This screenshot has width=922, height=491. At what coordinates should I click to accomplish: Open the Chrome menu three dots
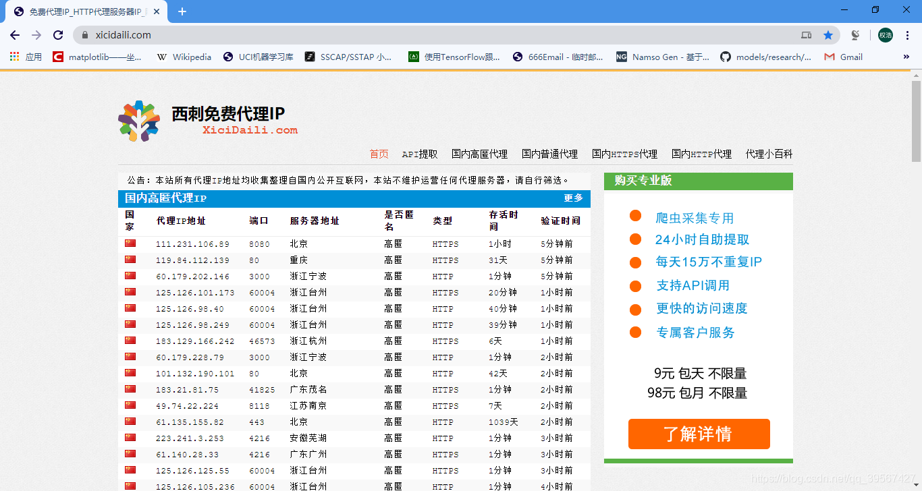coord(908,35)
